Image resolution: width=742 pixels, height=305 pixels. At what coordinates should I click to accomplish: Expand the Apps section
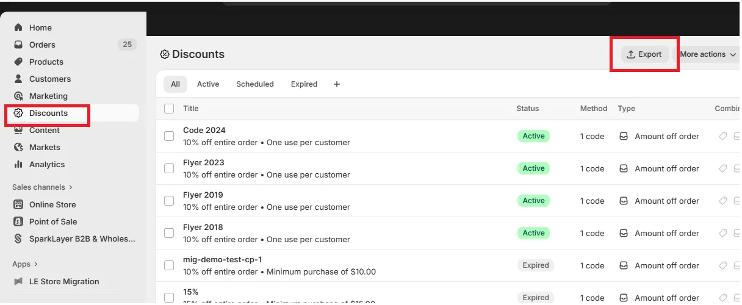[25, 264]
